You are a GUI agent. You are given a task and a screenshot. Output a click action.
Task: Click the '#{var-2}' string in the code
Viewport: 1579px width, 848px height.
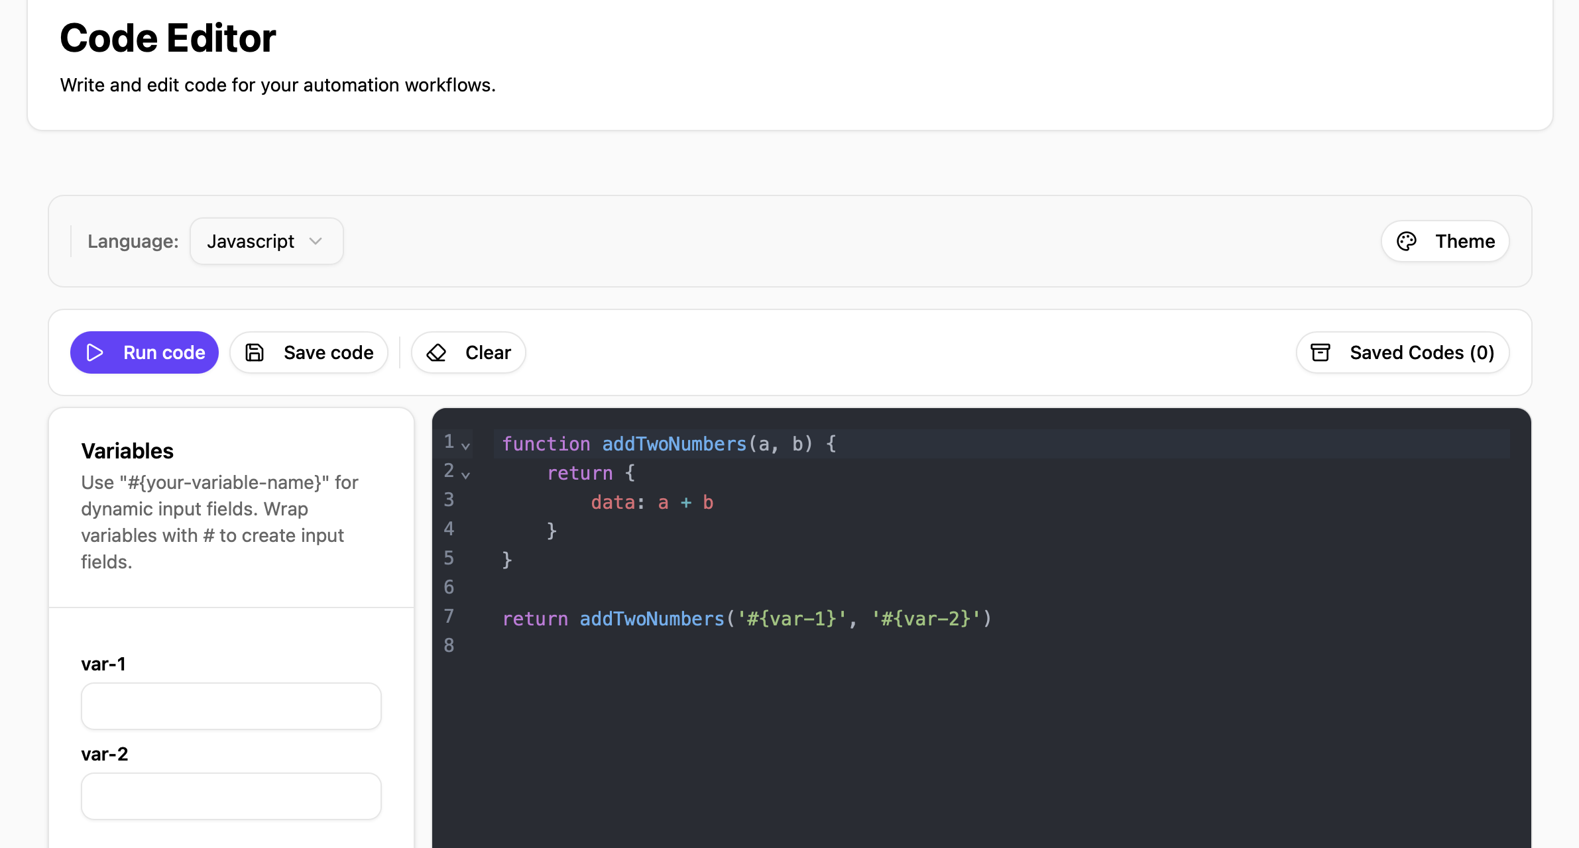point(925,619)
